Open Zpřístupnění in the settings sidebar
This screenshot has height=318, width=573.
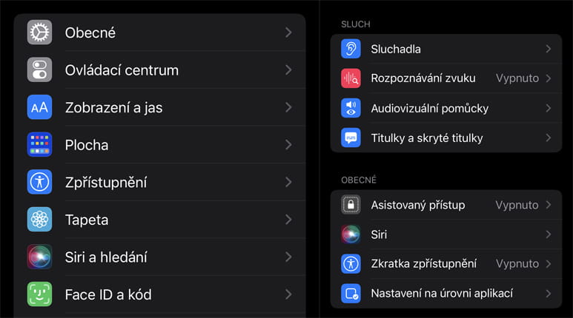106,183
